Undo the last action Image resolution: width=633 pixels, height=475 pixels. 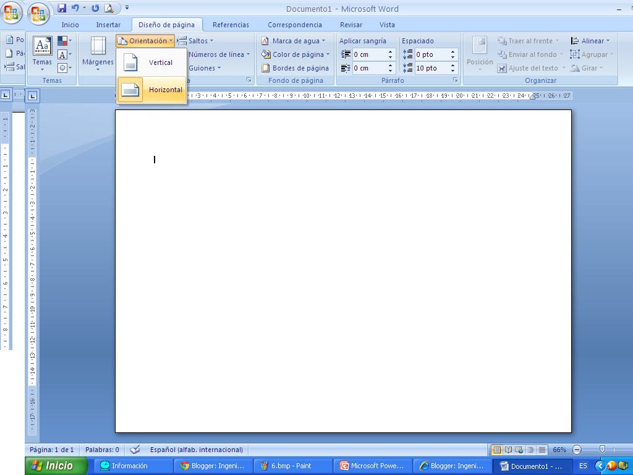point(75,8)
